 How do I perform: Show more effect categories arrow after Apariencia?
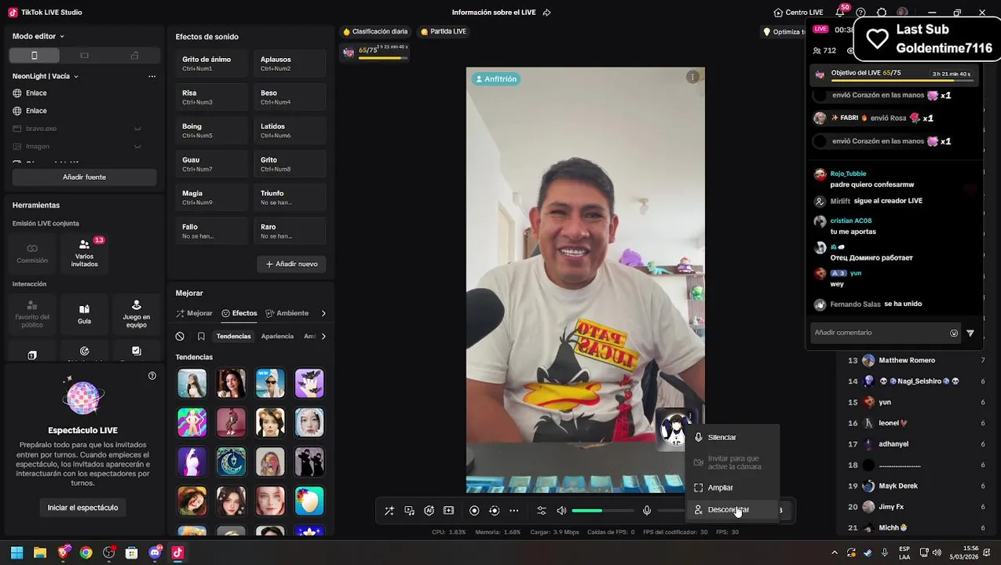click(323, 337)
